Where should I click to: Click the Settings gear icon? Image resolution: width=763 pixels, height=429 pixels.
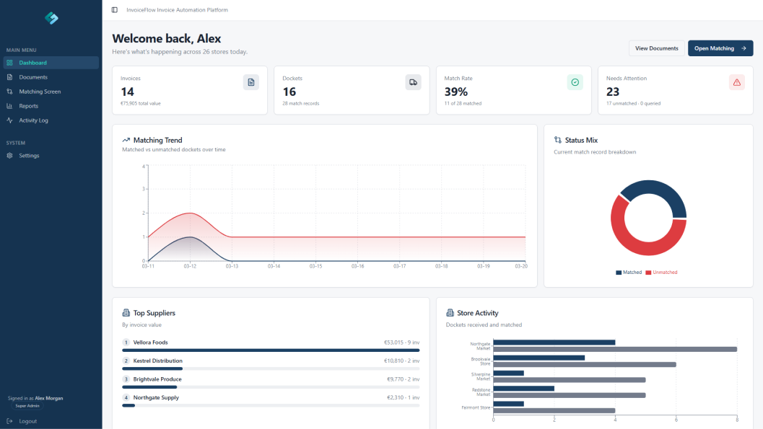9,156
